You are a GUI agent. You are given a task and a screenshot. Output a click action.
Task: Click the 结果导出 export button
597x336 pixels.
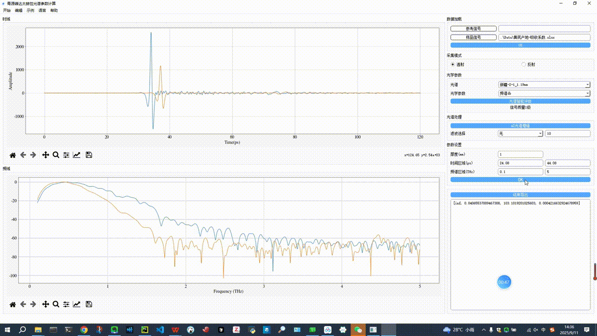pos(520,195)
